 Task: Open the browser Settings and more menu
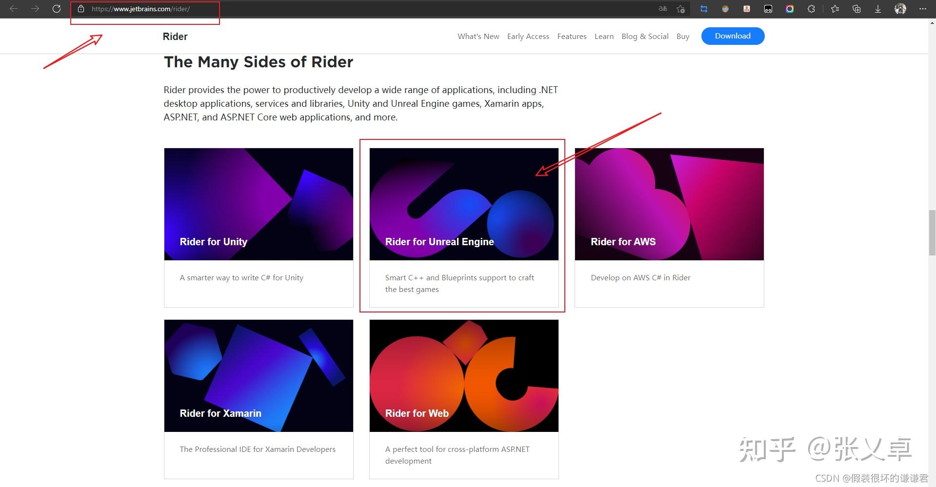pos(922,9)
